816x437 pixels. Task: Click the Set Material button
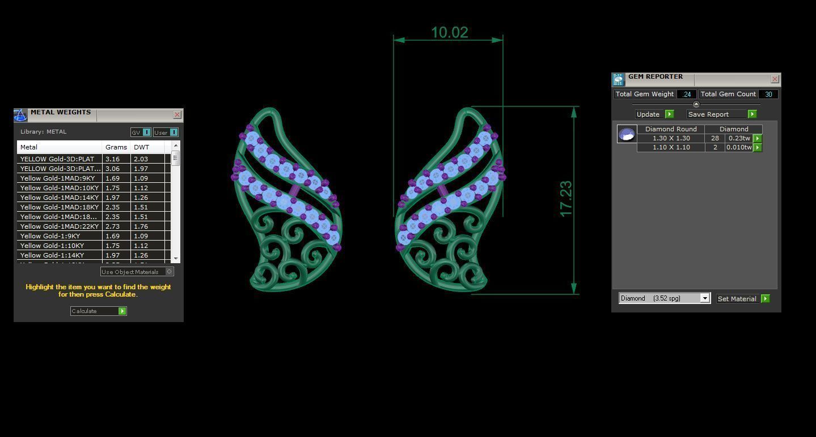coord(743,298)
